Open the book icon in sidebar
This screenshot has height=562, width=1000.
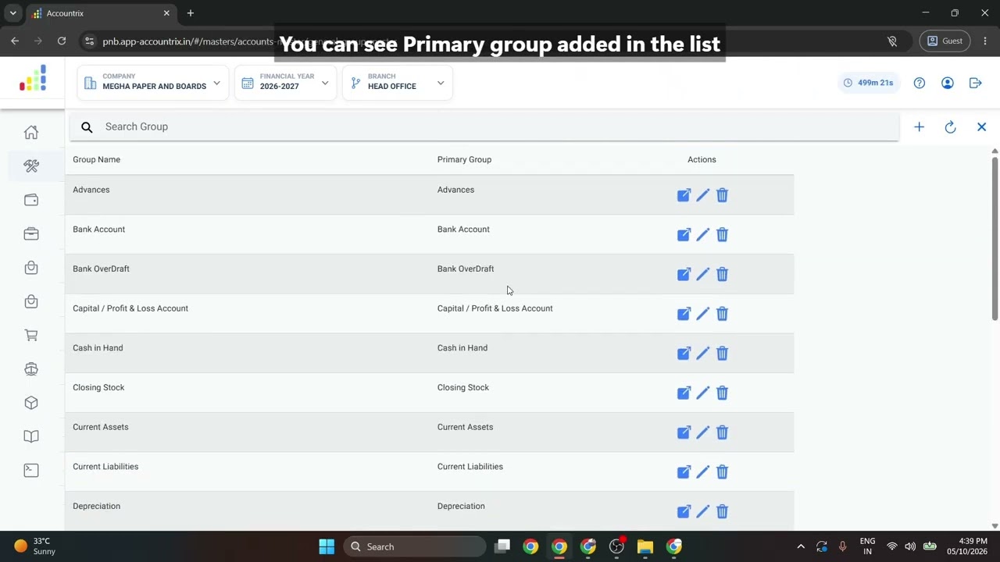[x=31, y=436]
